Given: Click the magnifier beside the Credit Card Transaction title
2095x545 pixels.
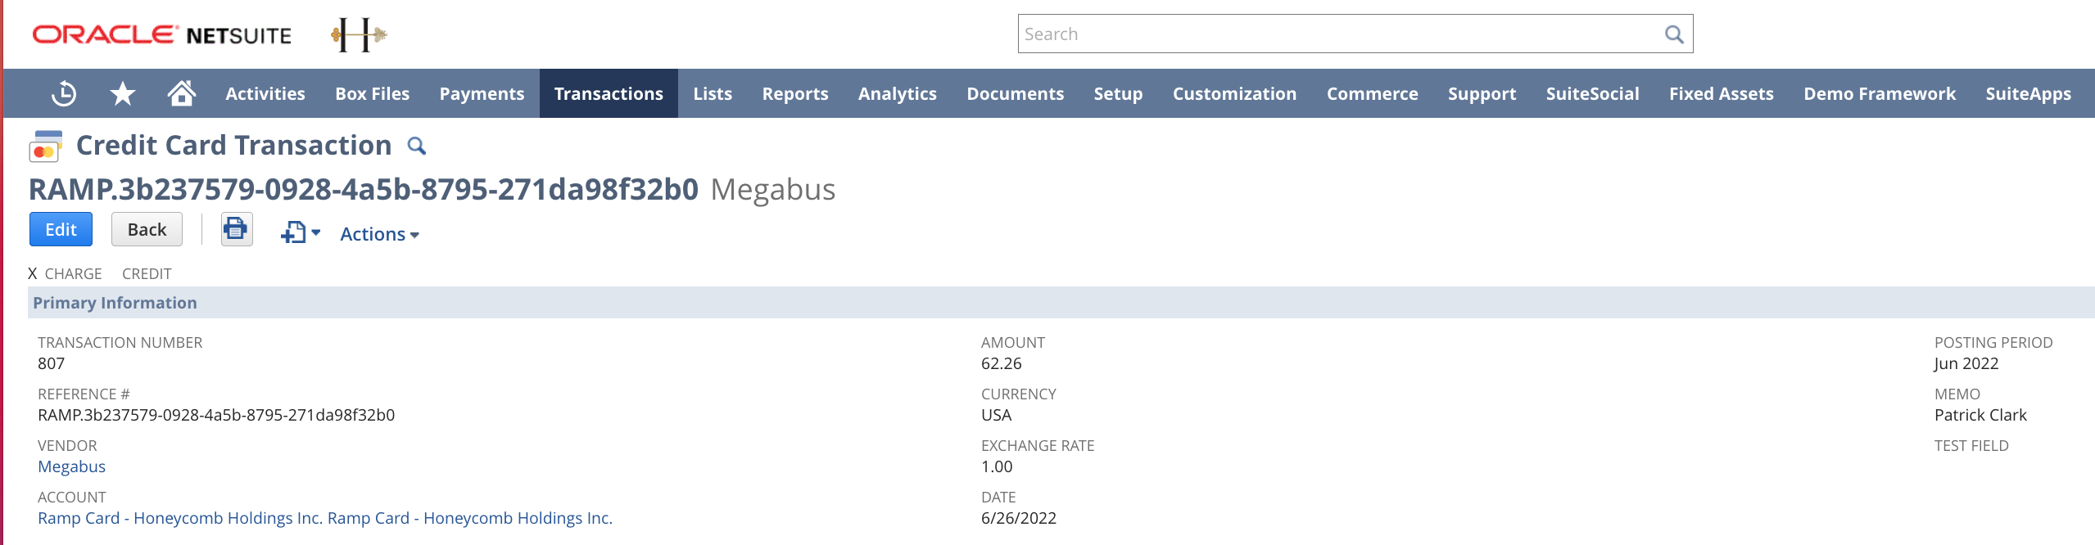Looking at the screenshot, I should [x=417, y=146].
